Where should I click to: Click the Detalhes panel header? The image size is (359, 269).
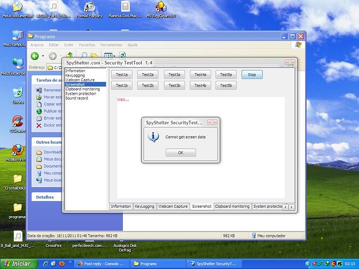click(47, 197)
